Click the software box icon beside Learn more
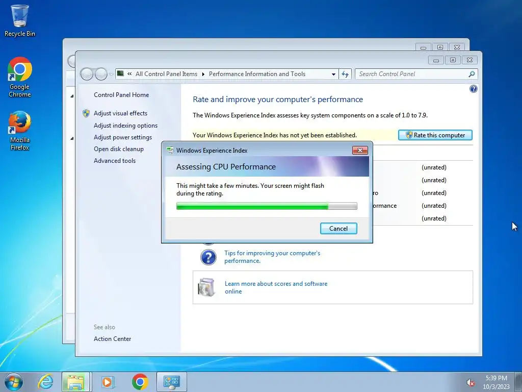This screenshot has width=522, height=392. point(206,287)
